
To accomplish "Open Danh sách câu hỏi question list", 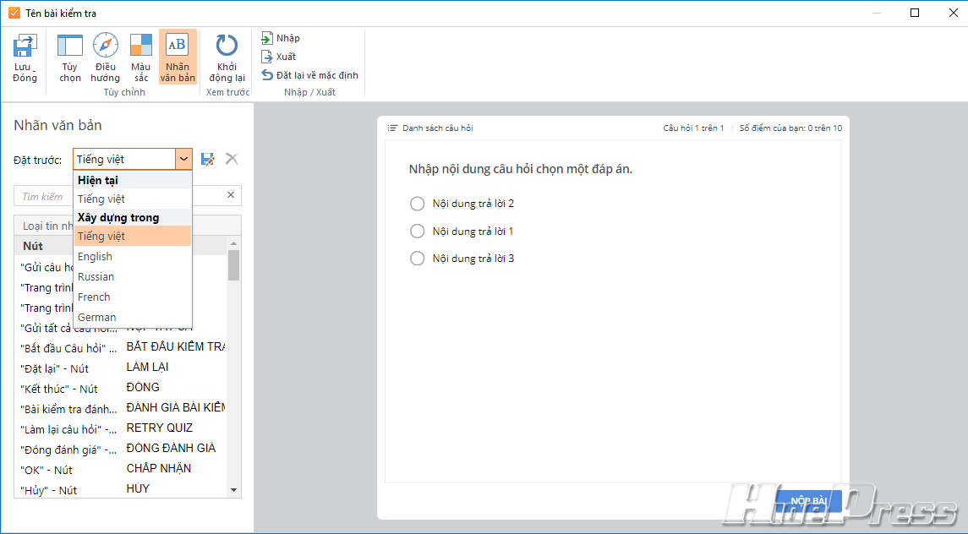I will click(x=430, y=128).
